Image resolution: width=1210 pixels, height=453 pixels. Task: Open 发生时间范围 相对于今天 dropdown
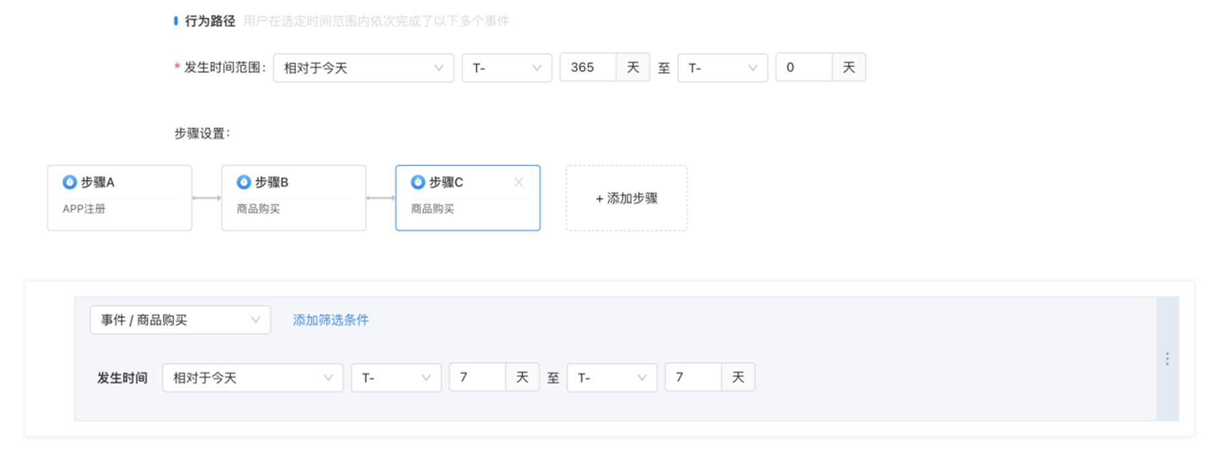coord(363,68)
